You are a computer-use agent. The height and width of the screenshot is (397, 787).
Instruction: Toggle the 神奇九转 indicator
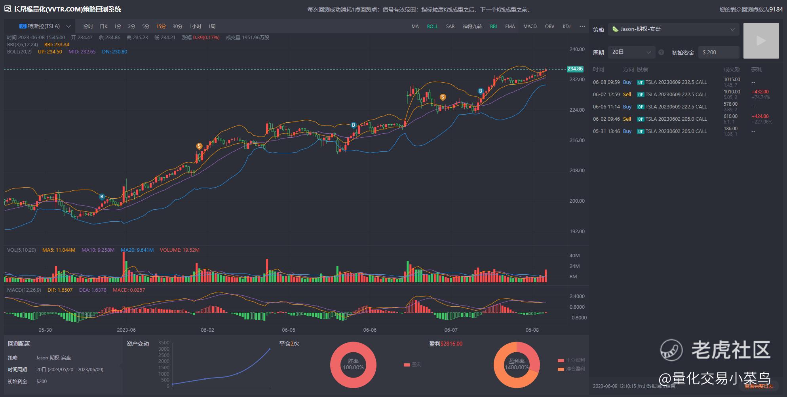pos(472,27)
